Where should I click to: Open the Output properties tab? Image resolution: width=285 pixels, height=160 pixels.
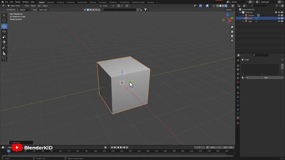click(x=238, y=70)
